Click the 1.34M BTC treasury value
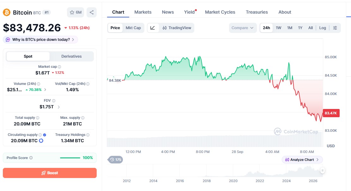The image size is (351, 191). [72, 141]
